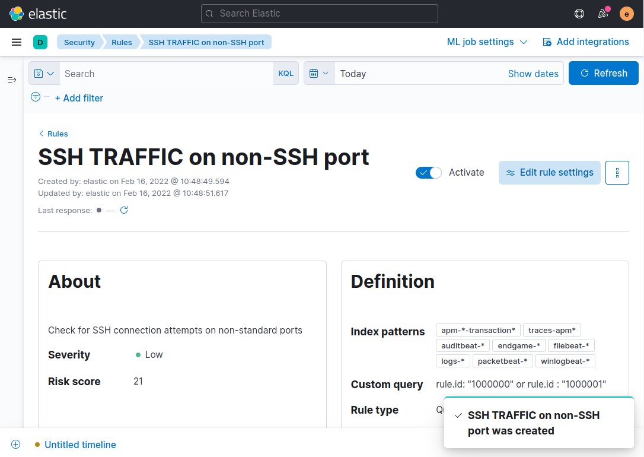The image size is (644, 457).
Task: Open the user avatar menu
Action: pyautogui.click(x=626, y=14)
